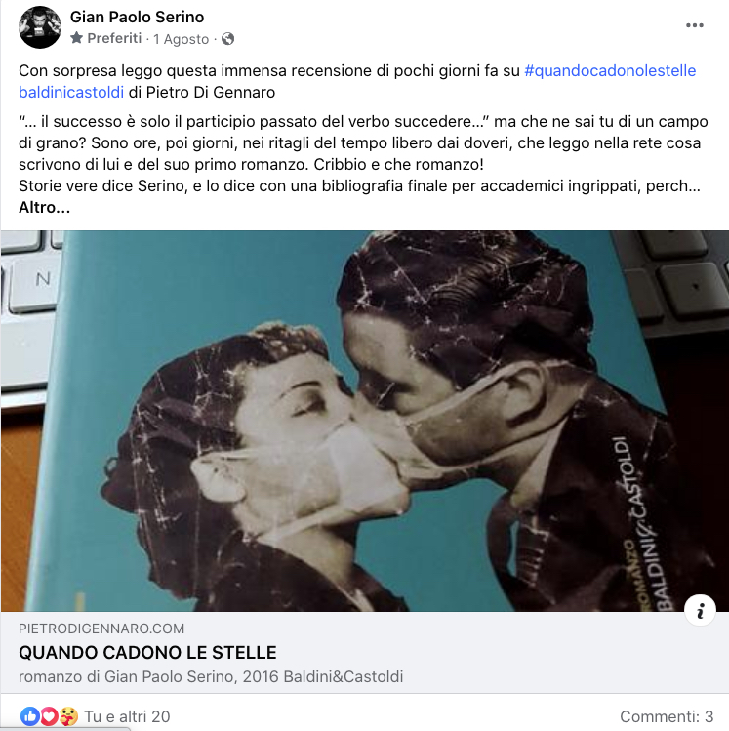Screen dimensions: 729x731
Task: Click the blue Like reaction icon
Action: coord(29,716)
